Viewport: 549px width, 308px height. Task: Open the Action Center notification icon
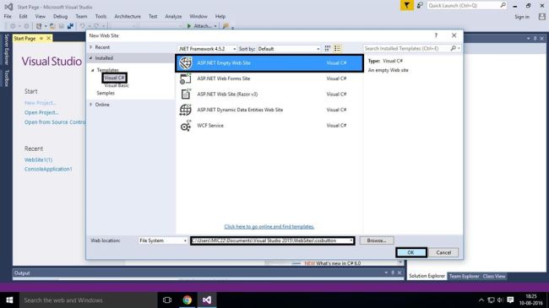[510, 300]
